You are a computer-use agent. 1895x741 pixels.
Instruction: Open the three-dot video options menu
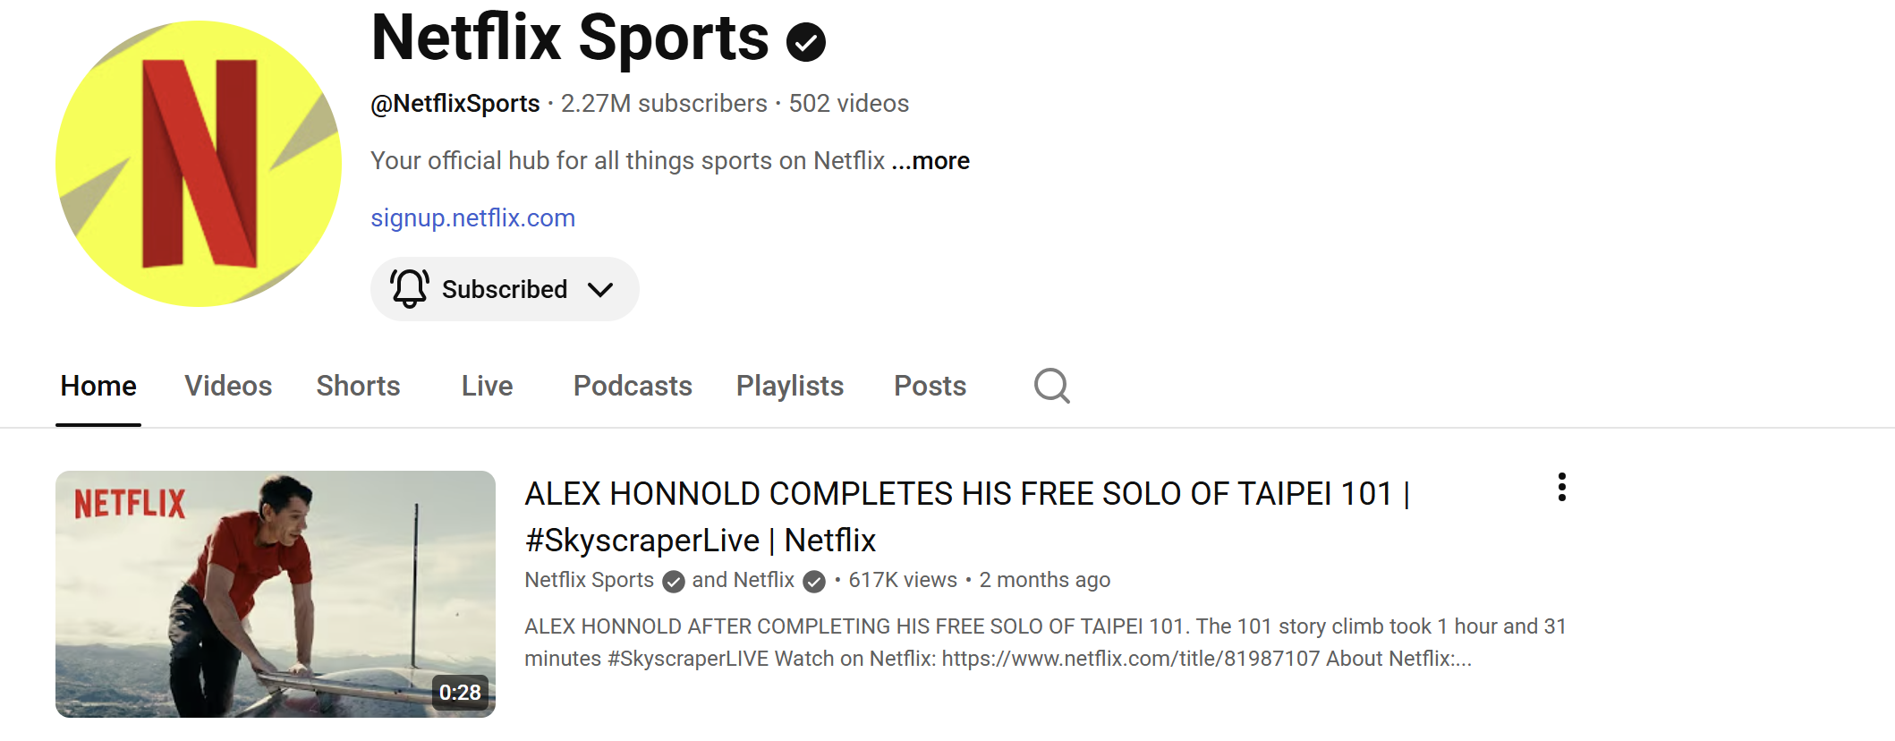(x=1561, y=487)
